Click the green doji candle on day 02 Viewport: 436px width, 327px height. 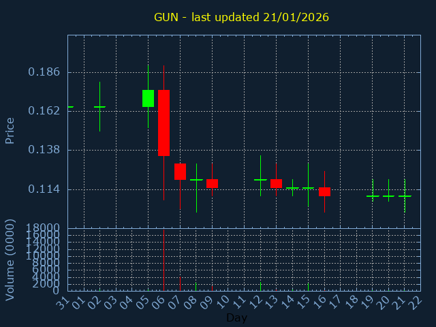coord(99,107)
